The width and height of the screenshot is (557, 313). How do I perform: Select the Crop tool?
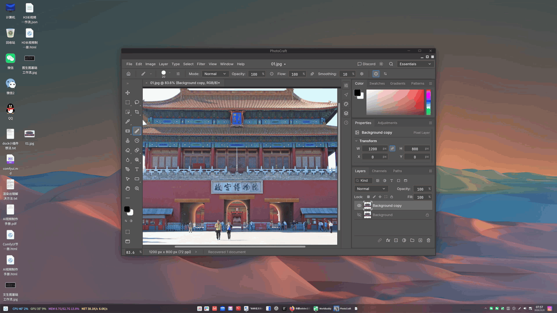click(137, 112)
